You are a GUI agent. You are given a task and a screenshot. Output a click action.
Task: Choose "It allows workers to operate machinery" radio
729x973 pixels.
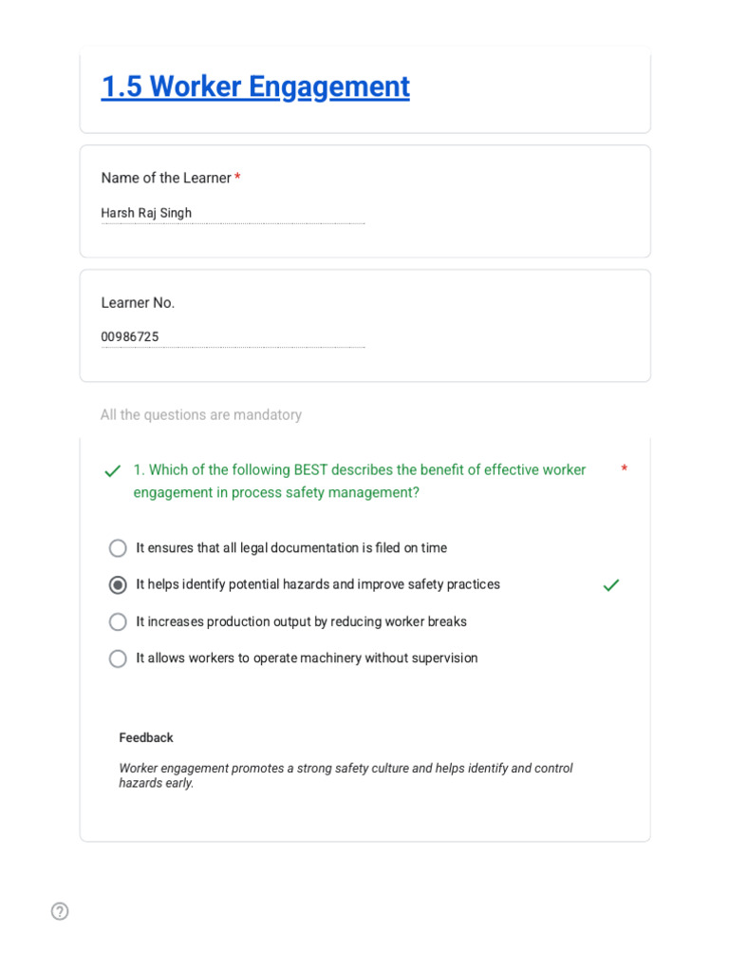point(118,658)
